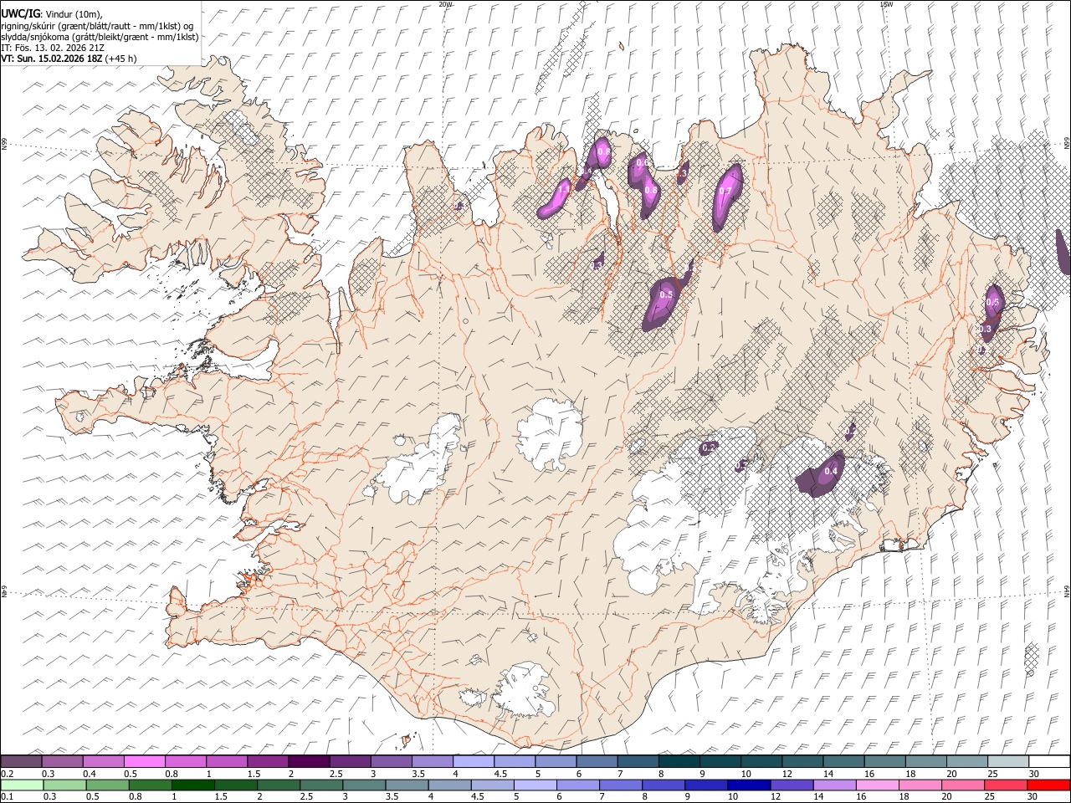Screen dimensions: 1071x803
Task: Pick the bright pink 0.5 snow legend swatch
Action: (x=144, y=762)
